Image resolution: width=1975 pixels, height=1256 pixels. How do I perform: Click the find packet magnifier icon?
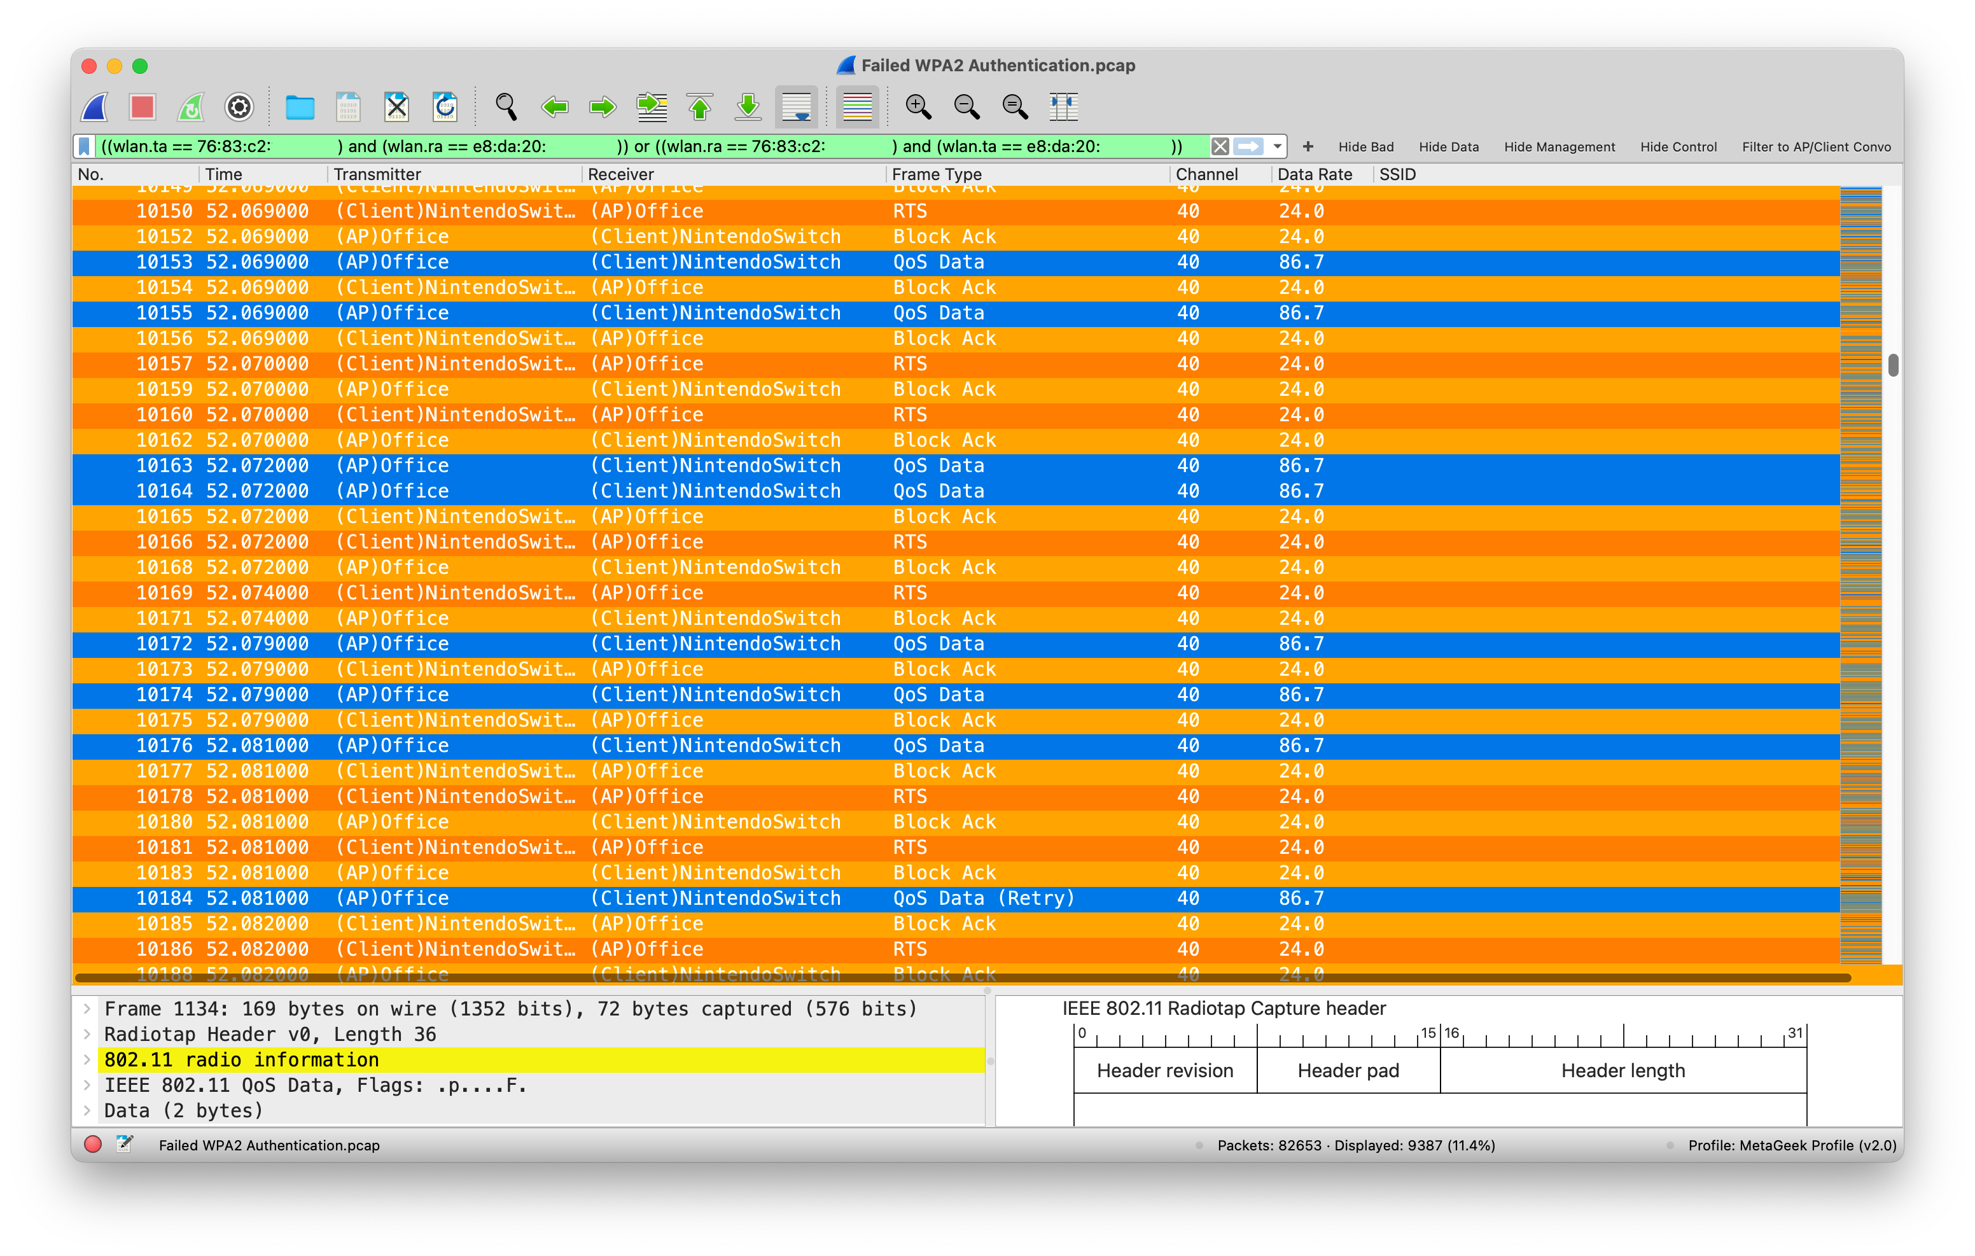click(x=505, y=107)
